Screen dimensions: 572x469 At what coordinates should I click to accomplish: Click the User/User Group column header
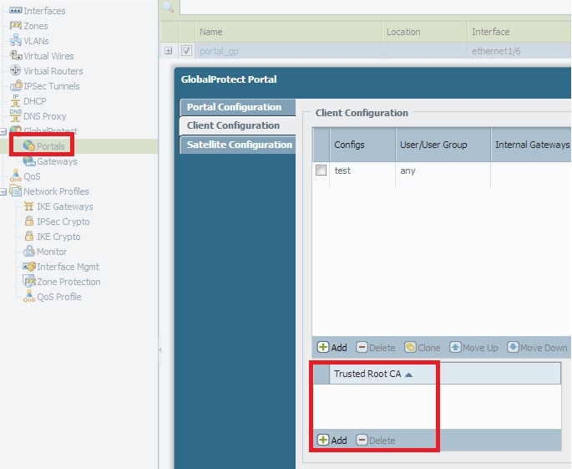pos(443,145)
